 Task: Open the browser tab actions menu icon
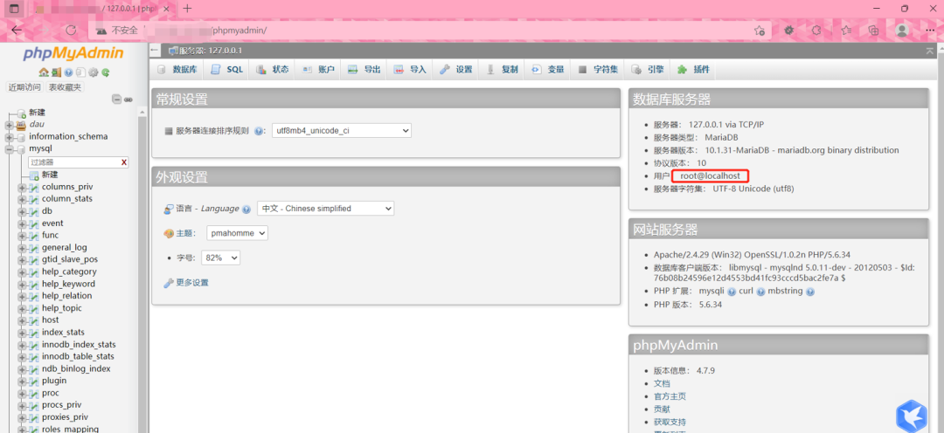coord(14,9)
